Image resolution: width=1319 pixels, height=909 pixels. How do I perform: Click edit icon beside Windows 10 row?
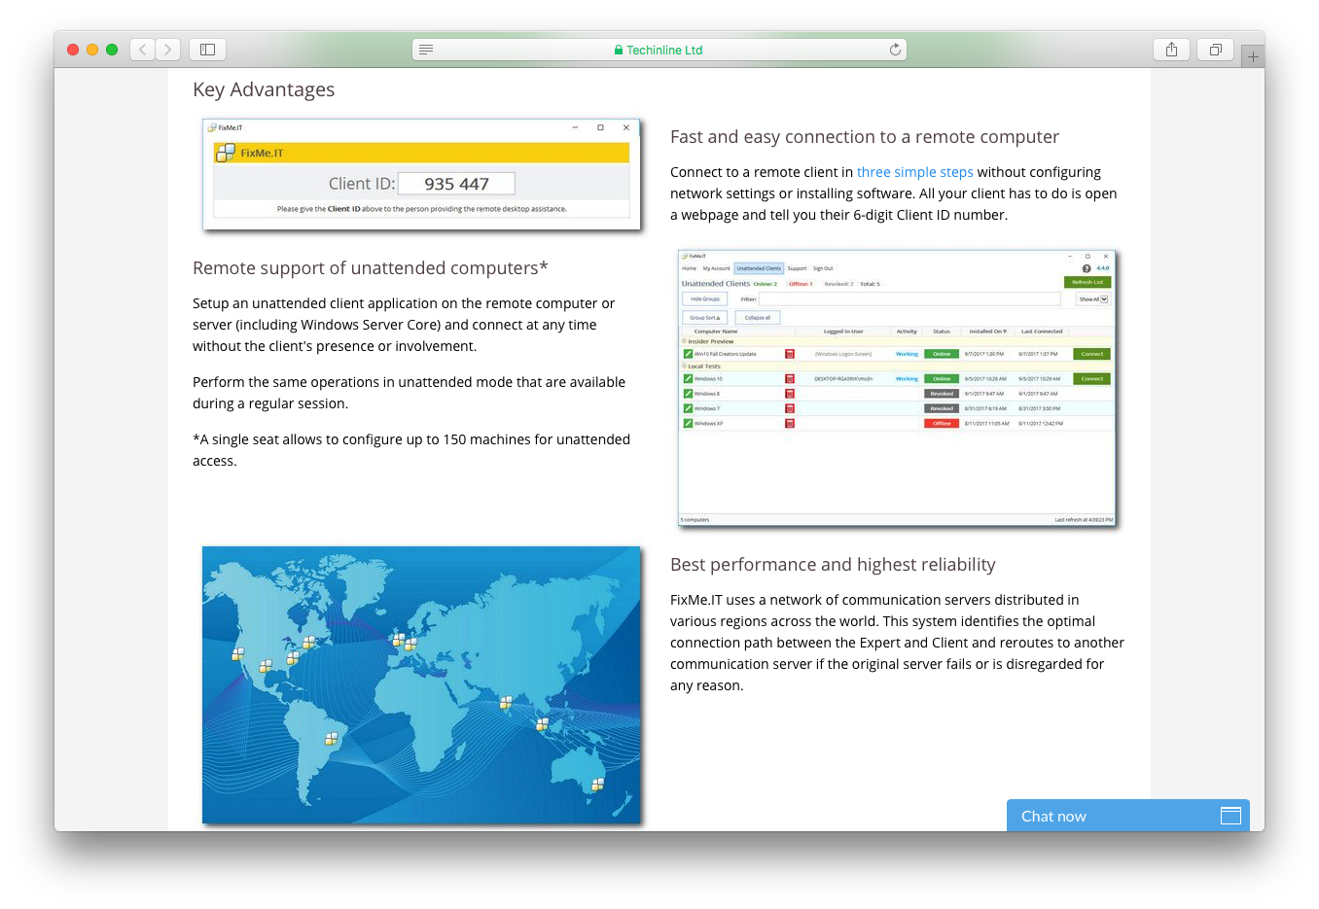click(688, 379)
